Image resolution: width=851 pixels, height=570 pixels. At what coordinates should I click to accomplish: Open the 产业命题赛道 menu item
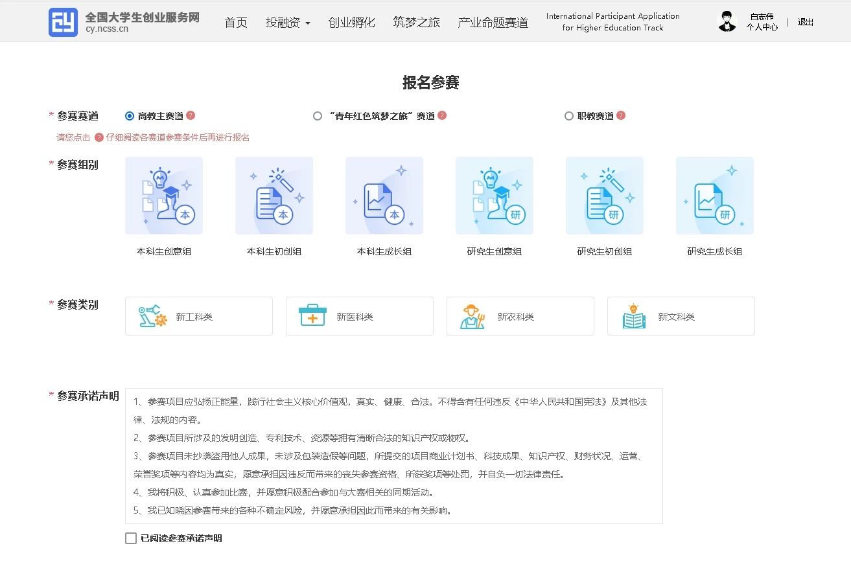tap(493, 23)
